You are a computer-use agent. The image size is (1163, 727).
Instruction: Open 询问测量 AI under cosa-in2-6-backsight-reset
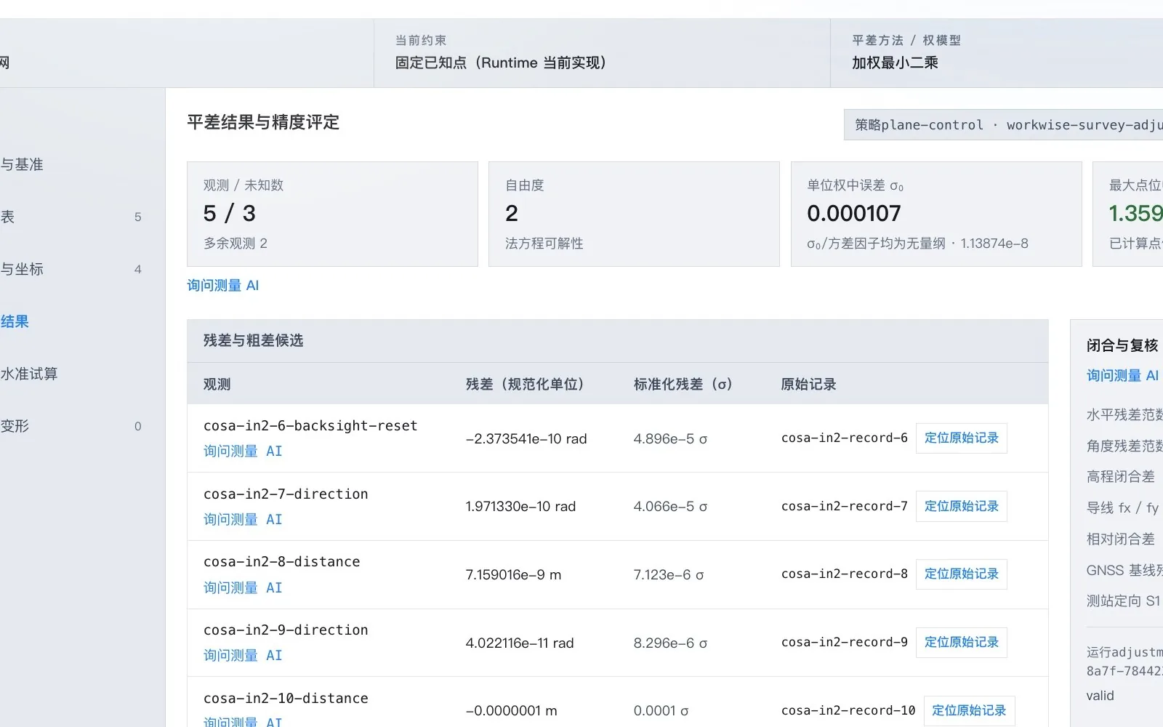click(243, 451)
